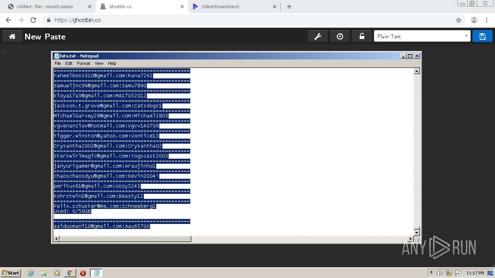Open the Notepad Format menu
This screenshot has height=278, width=495.
tap(84, 63)
